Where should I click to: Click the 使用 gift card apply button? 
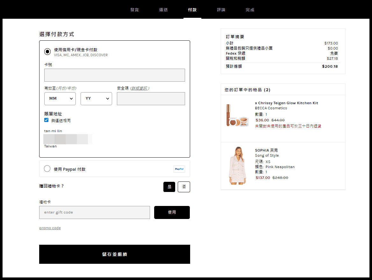[x=172, y=212]
